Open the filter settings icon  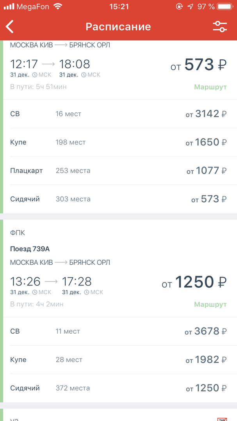219,27
